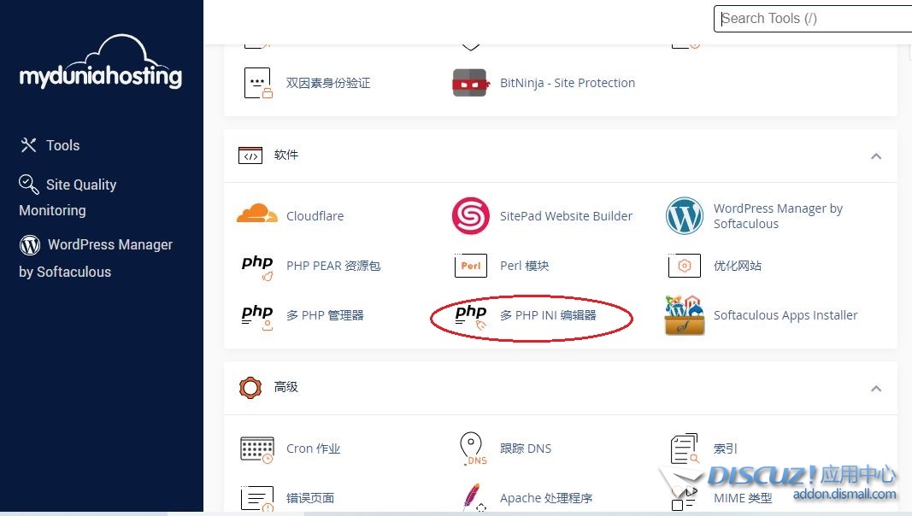912x516 pixels.
Task: Click the 跟踪 DNS pin icon
Action: [x=473, y=449]
